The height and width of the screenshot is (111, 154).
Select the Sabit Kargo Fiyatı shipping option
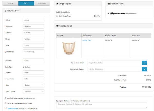(x=57, y=16)
